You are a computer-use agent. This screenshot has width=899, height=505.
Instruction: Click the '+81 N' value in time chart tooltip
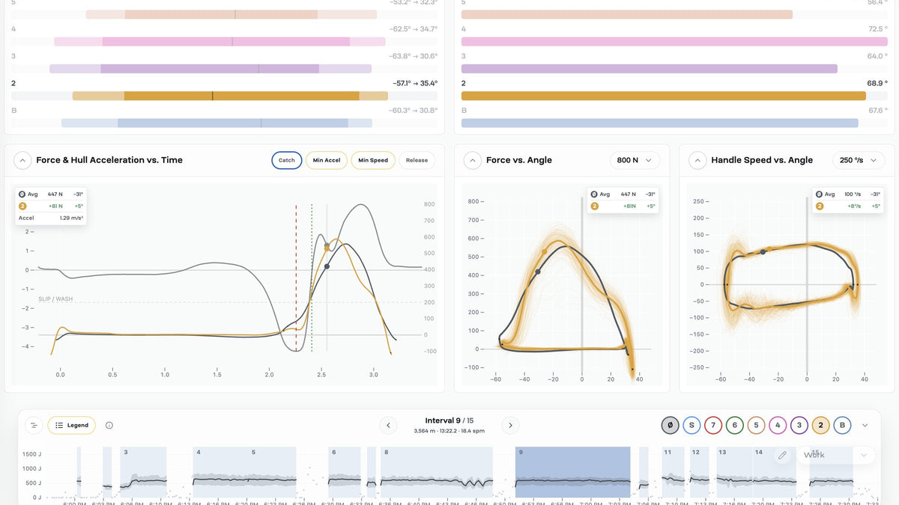click(56, 206)
